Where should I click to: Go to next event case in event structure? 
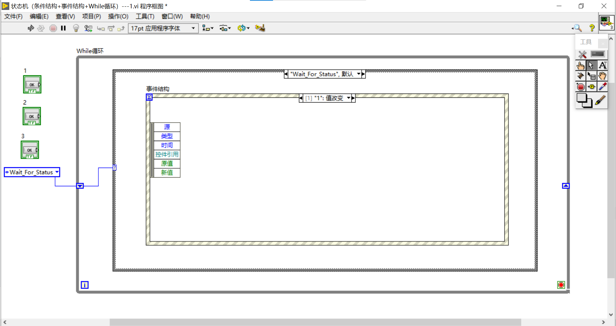(353, 98)
